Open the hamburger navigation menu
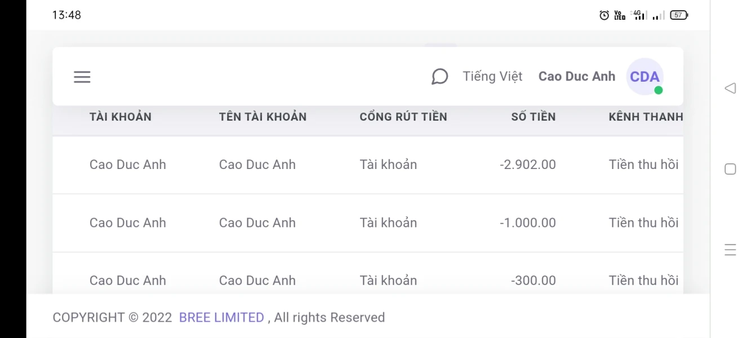 [82, 77]
